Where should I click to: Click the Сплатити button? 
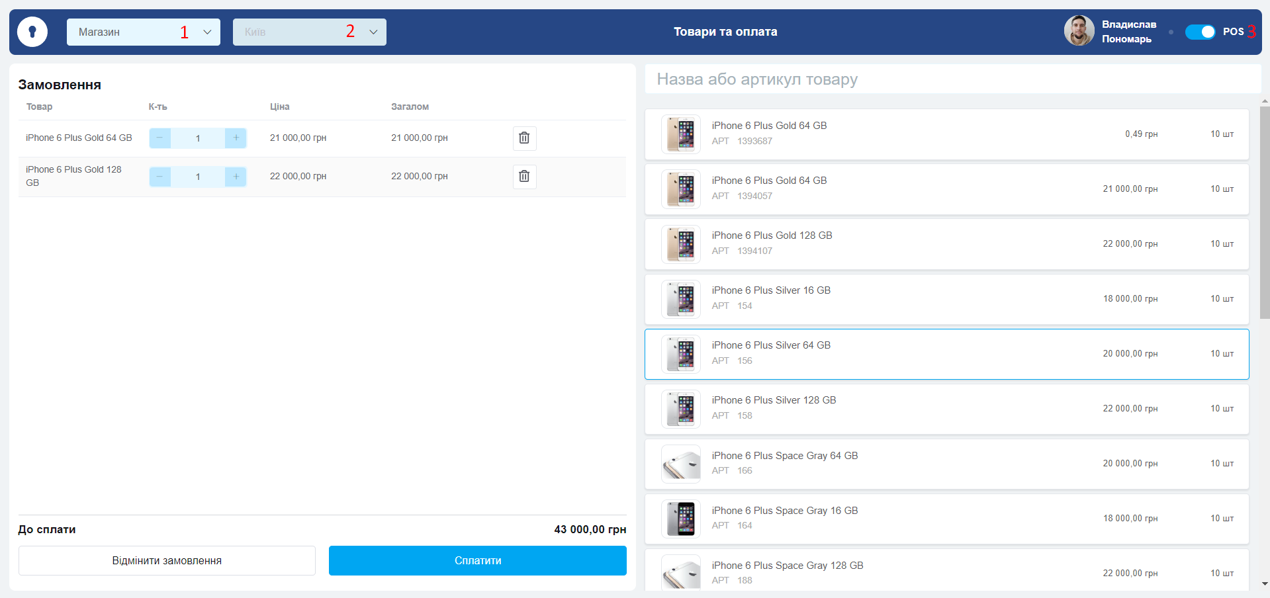478,560
